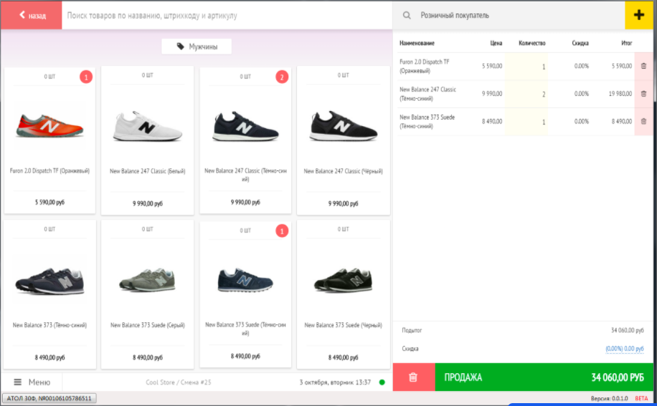The height and width of the screenshot is (406, 657).
Task: Click the New Balance 247 Classic cart item name
Action: point(427,94)
